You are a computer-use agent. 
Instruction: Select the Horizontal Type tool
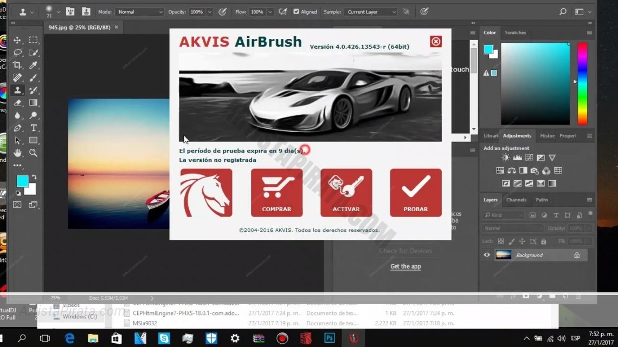pos(34,128)
